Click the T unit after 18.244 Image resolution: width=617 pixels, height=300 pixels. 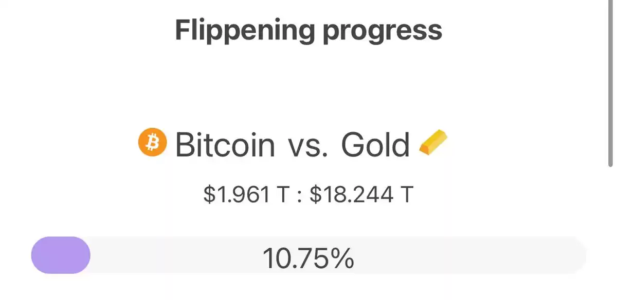[407, 195]
